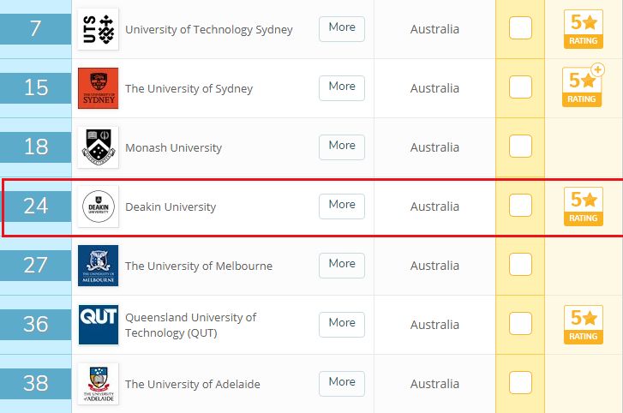
Task: Tick the compare checkbox for Monash University
Action: coord(520,147)
